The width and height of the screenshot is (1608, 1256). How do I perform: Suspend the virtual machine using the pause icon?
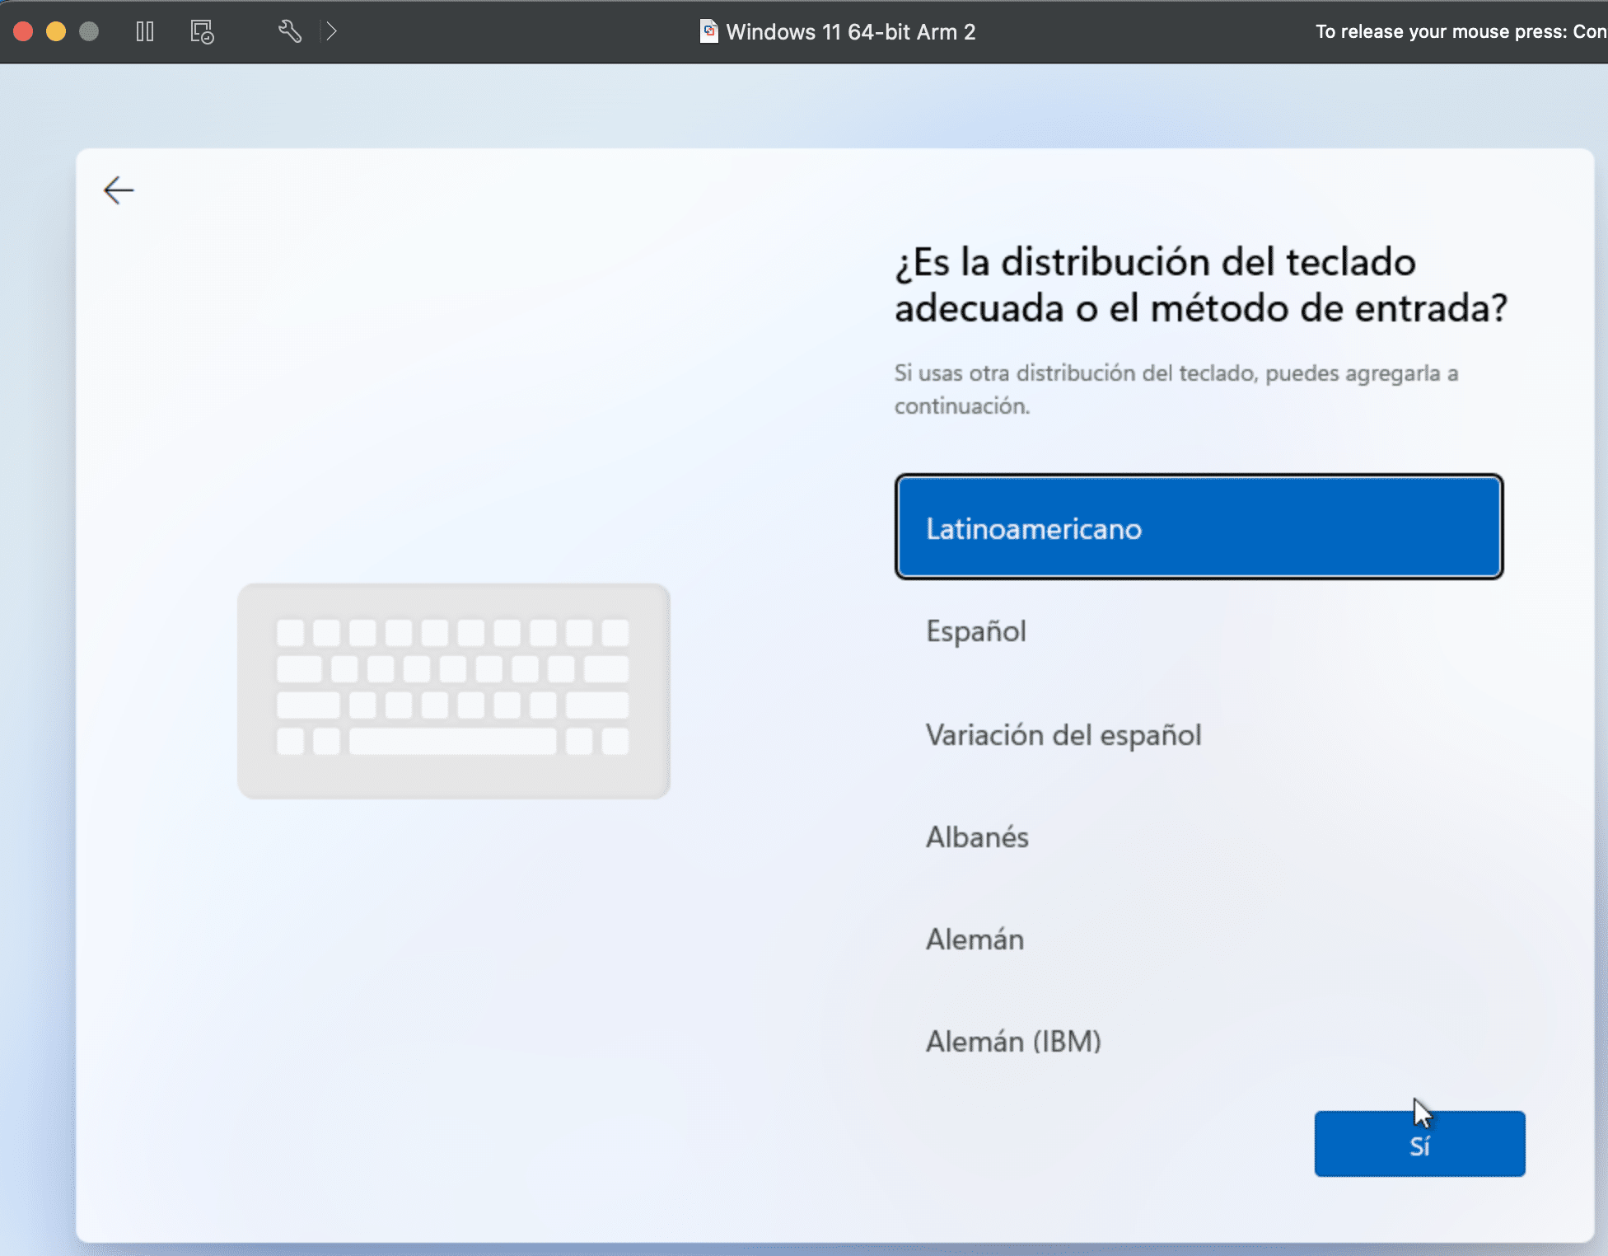tap(144, 31)
